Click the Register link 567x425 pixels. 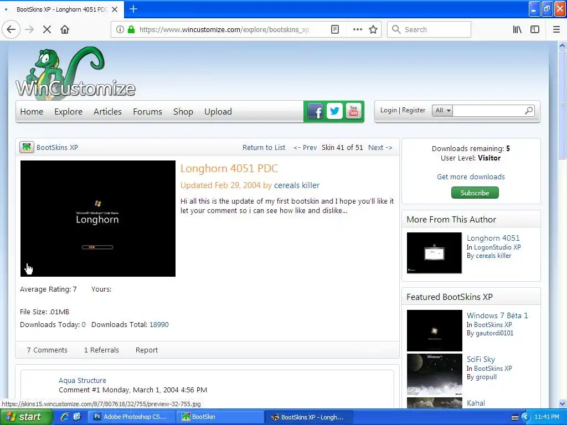414,110
